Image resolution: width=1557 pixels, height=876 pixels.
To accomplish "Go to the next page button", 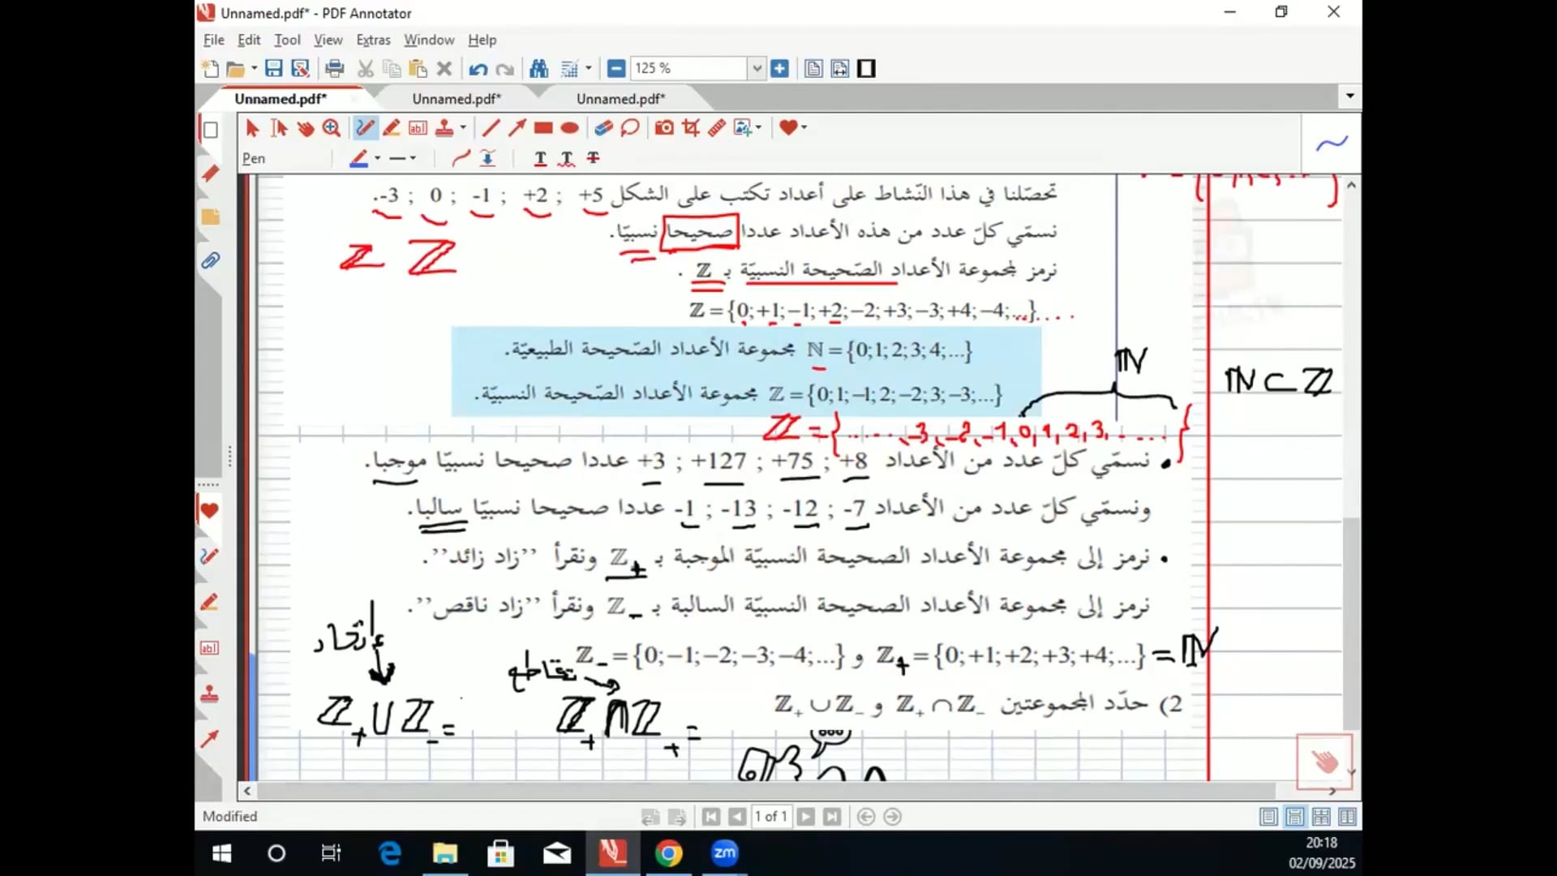I will [805, 817].
